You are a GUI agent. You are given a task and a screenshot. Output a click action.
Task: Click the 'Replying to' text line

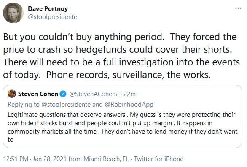[x=81, y=105]
